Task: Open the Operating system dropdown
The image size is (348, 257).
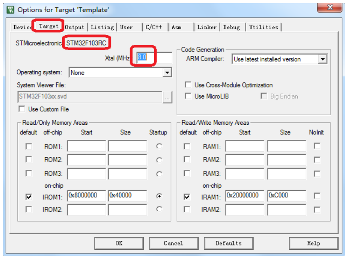Action: point(167,72)
